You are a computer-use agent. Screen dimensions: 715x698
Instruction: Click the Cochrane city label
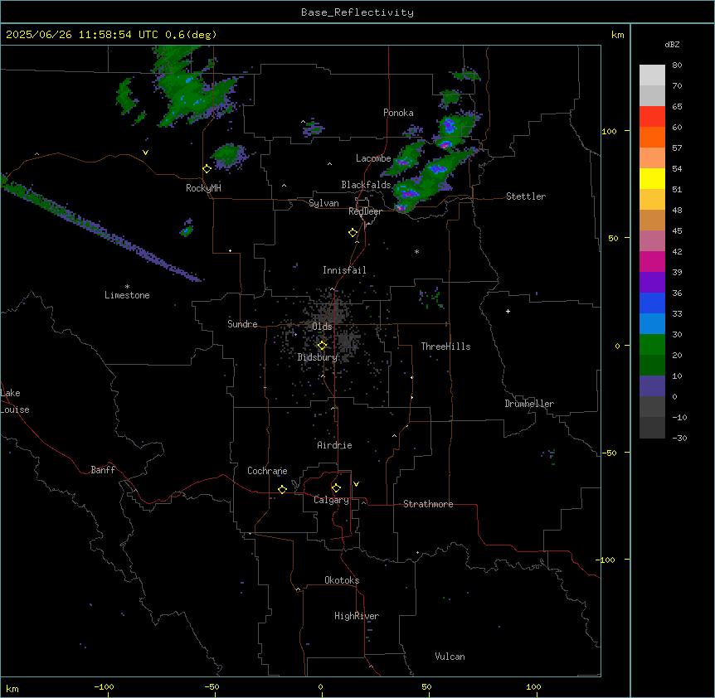(x=267, y=471)
